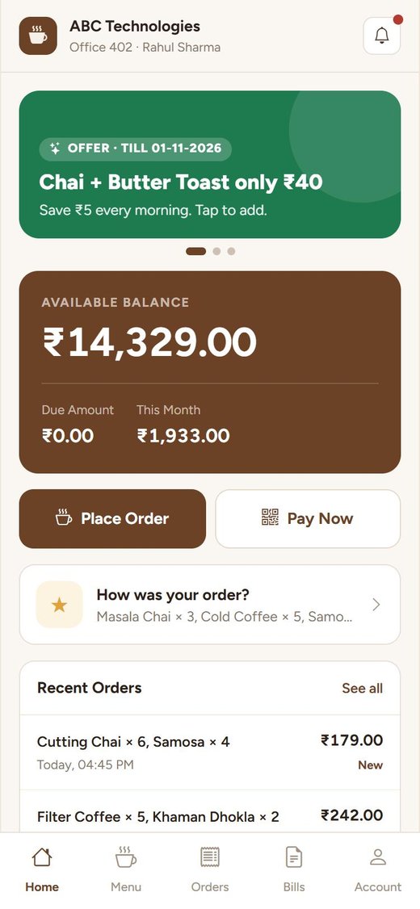Select the third carousel dot

(231, 252)
